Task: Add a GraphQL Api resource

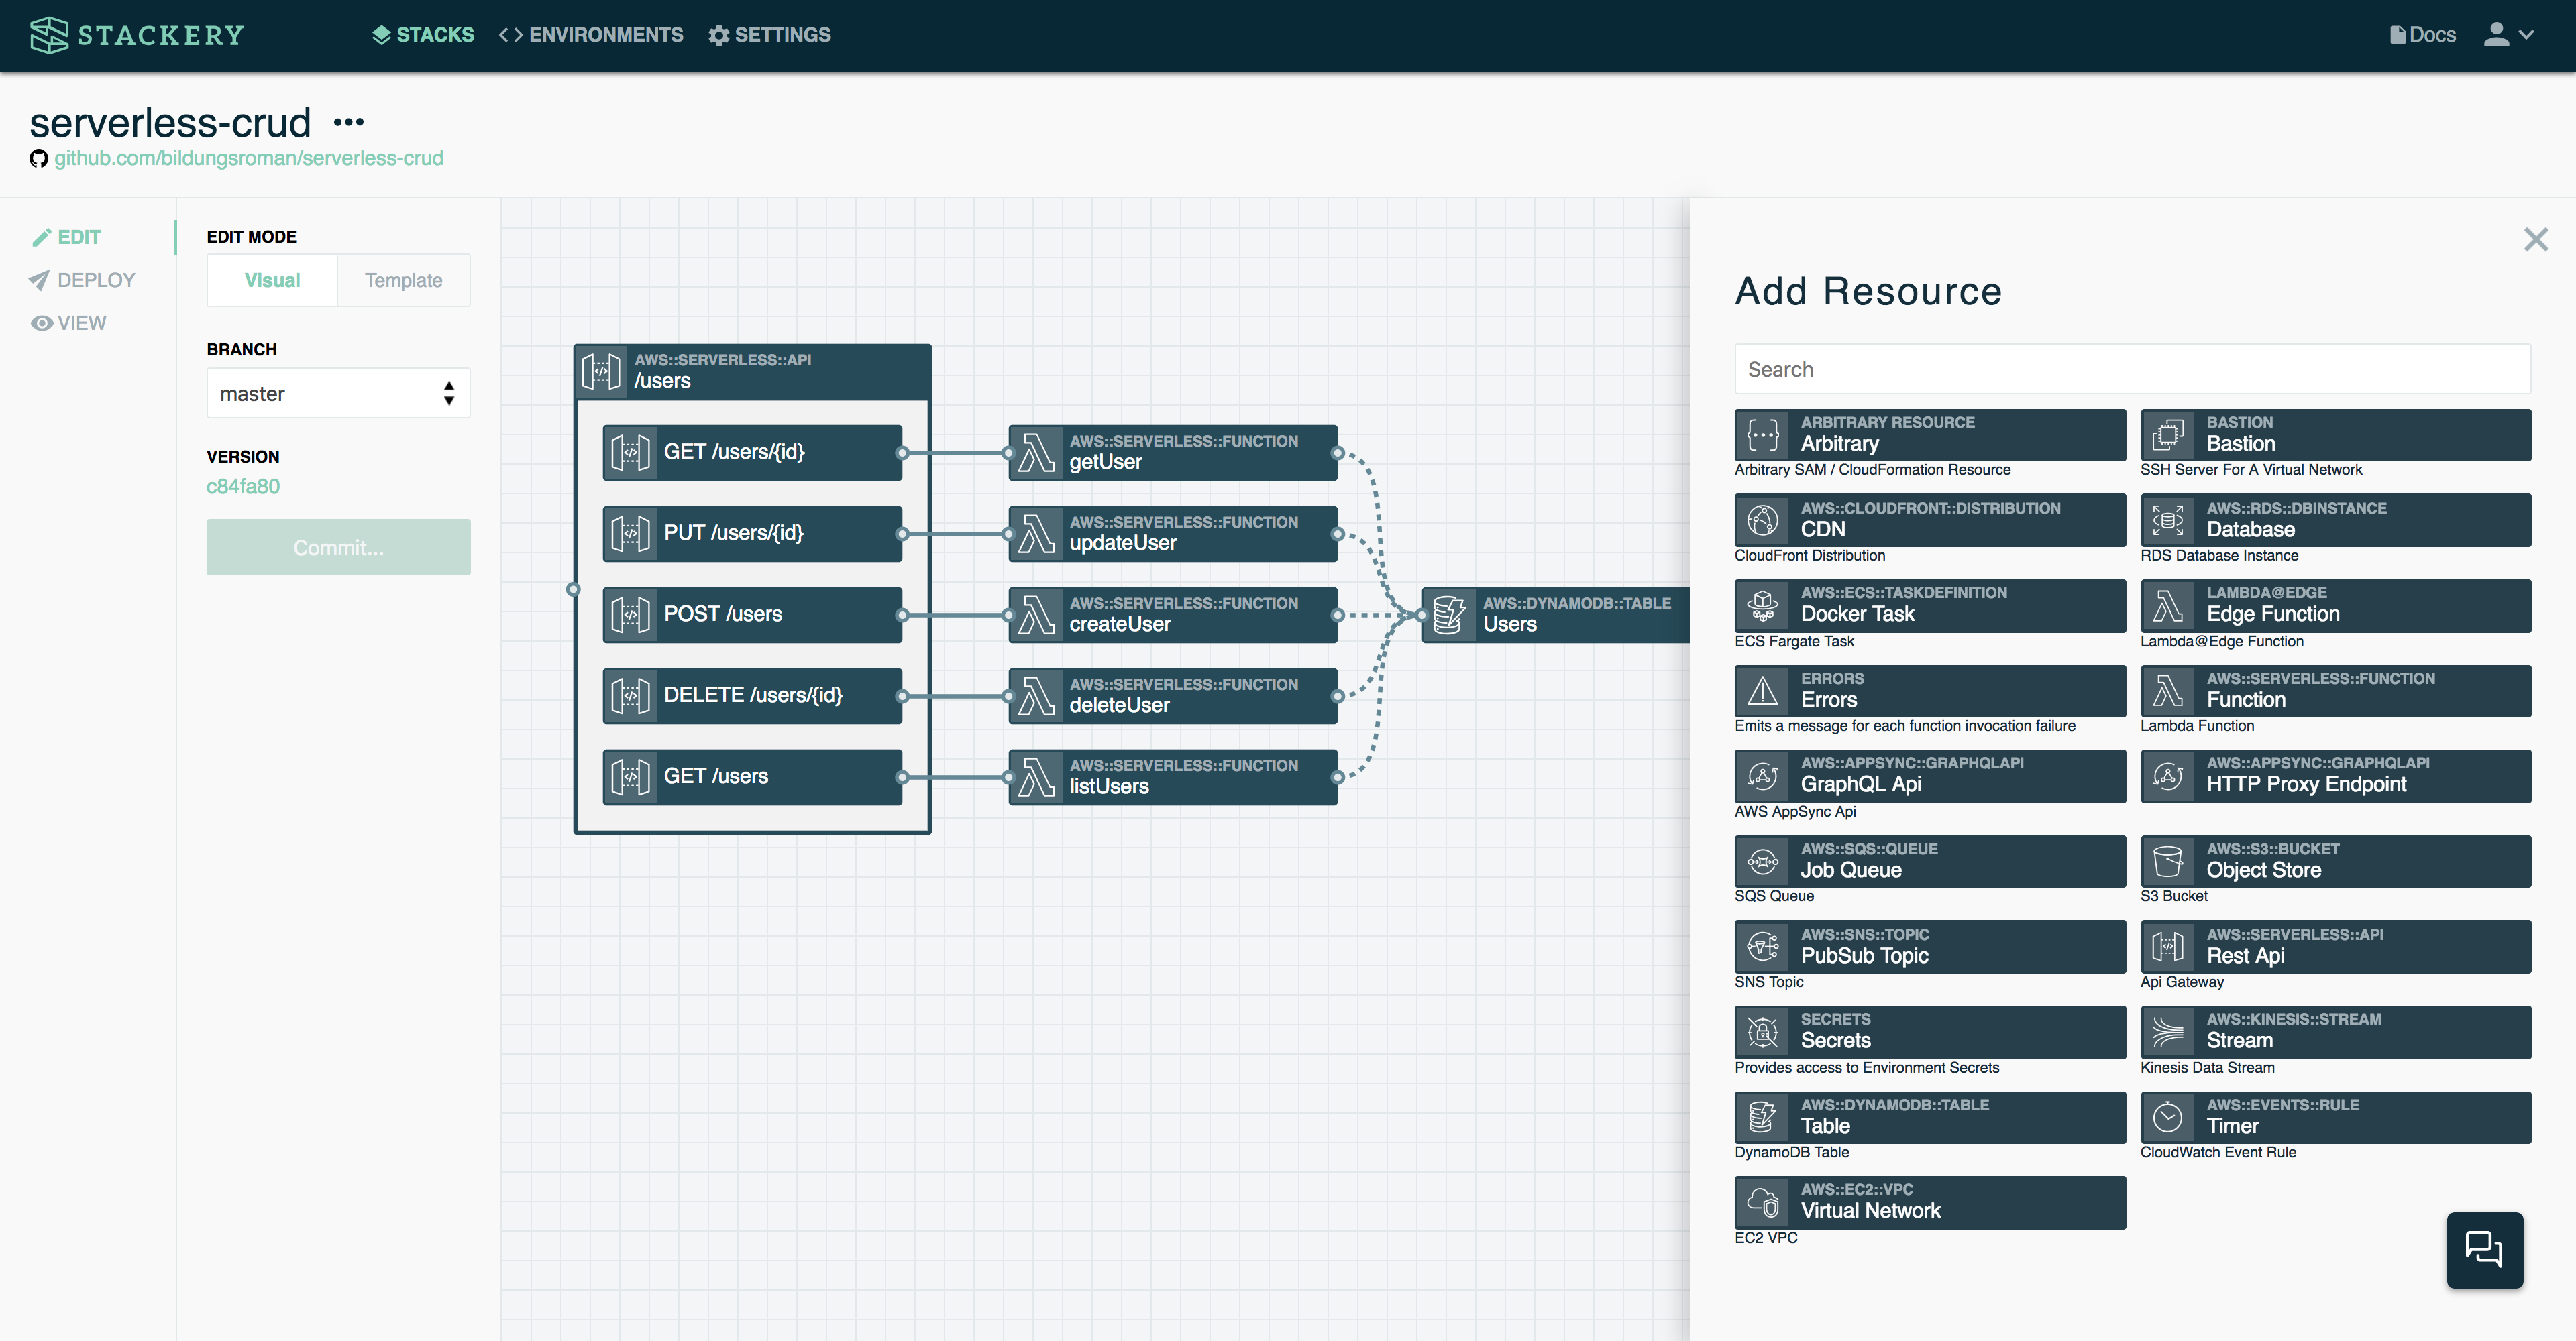Action: (x=1930, y=775)
